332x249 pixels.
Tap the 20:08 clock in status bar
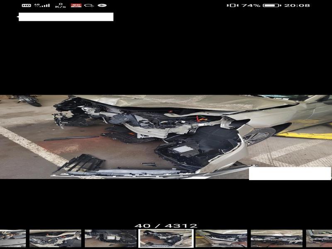297,5
